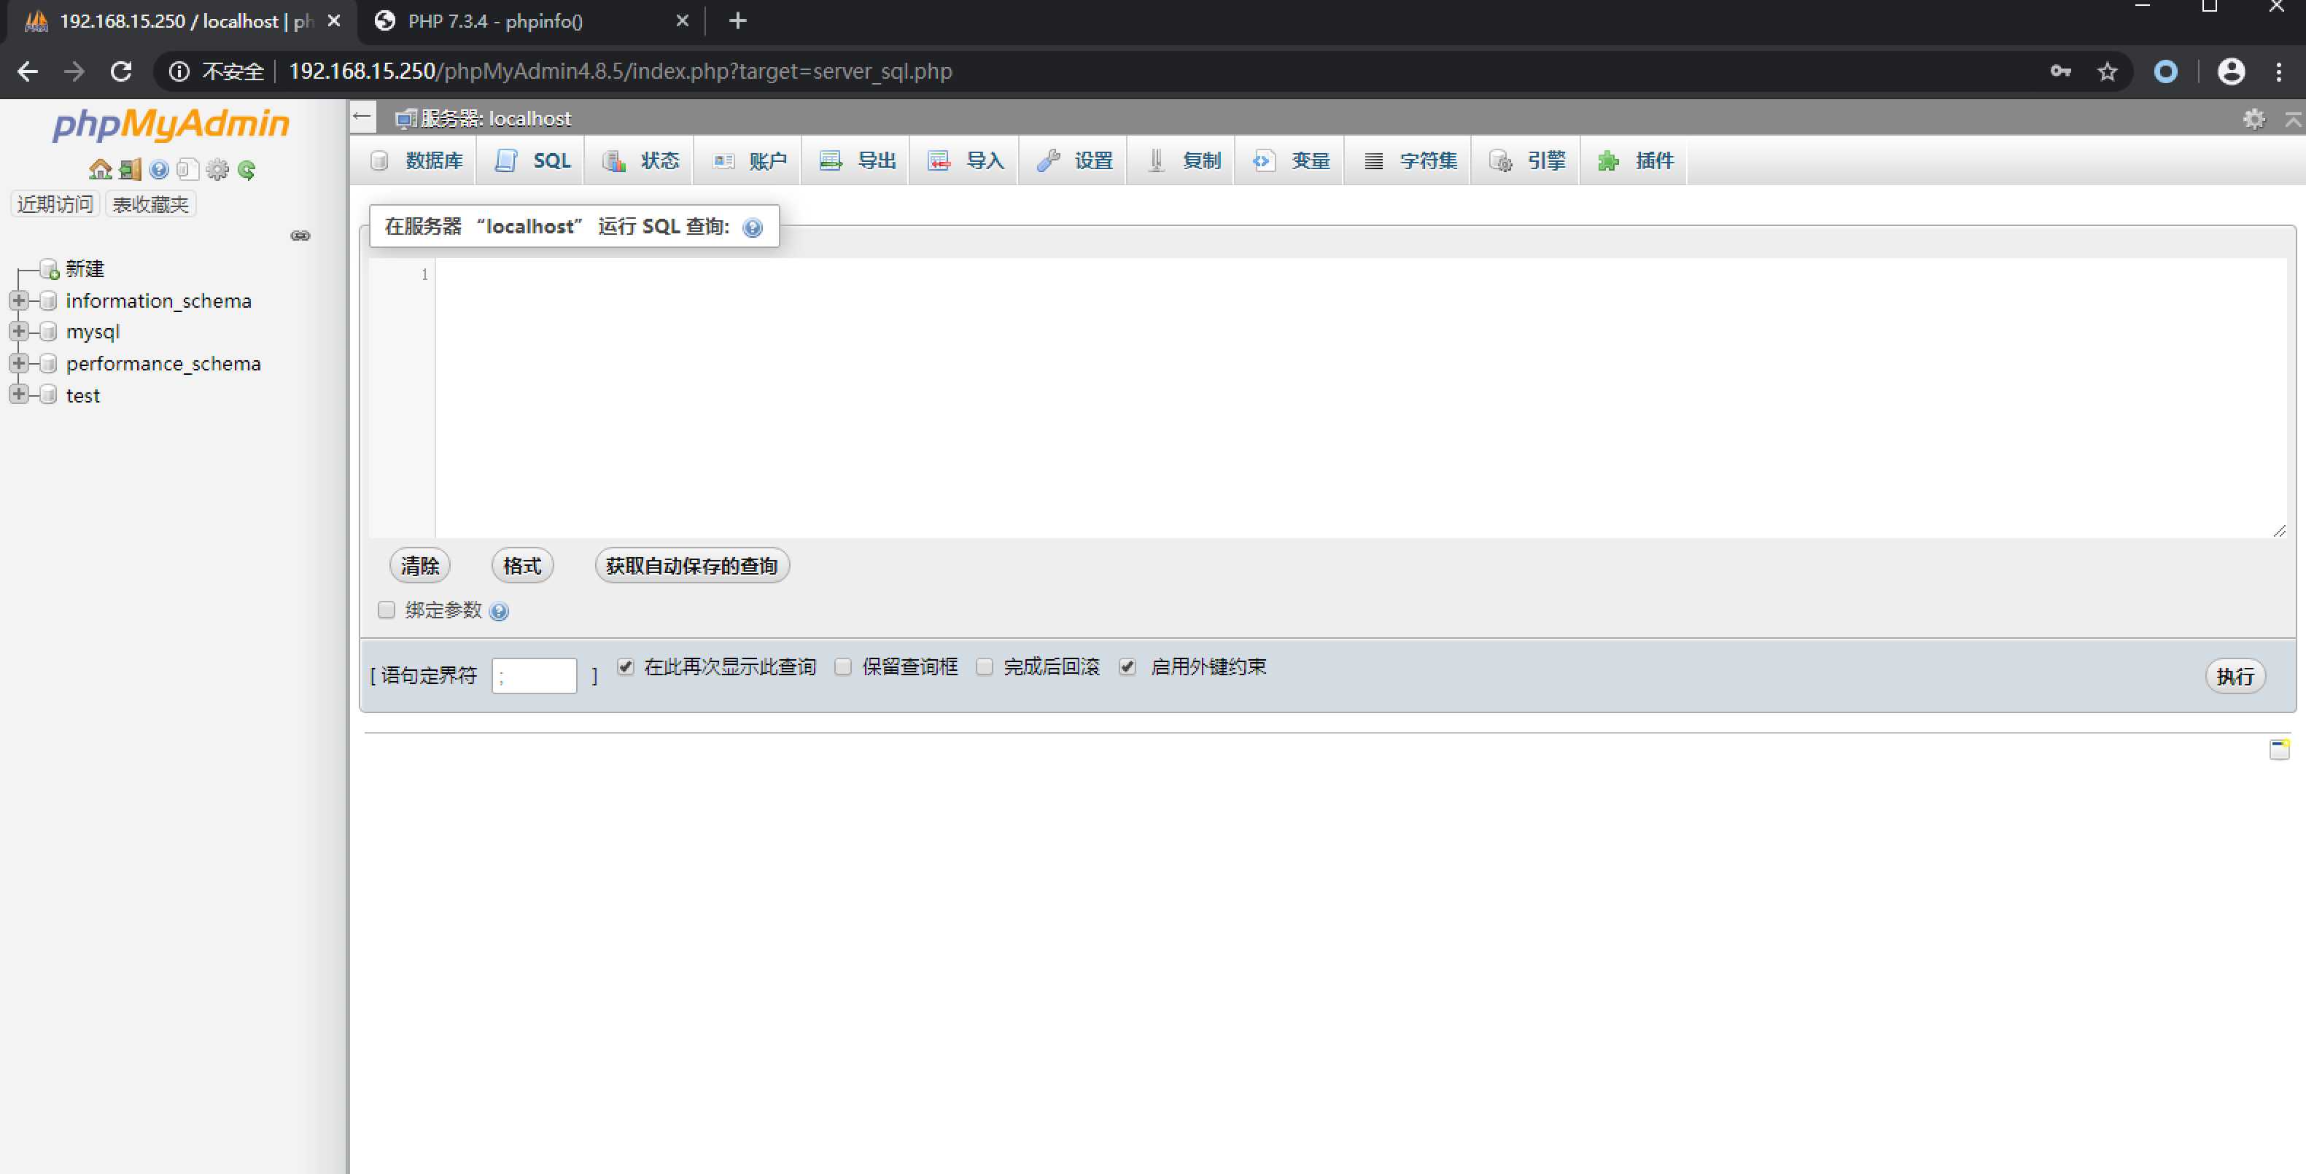Open Chrome three-dot menu
Image resolution: width=2306 pixels, height=1174 pixels.
click(2279, 71)
